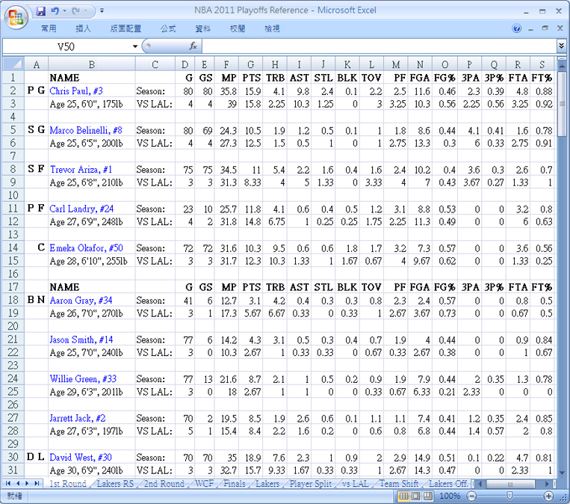The image size is (570, 504).
Task: Switch to the WCF sheet tab
Action: click(x=204, y=484)
